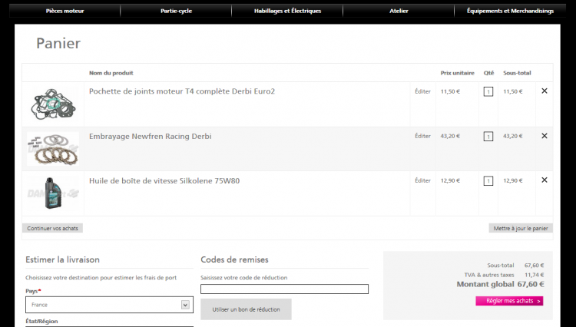Viewport: 576px width, 327px height.
Task: Edit quantity field for Pochette de joints
Action: click(x=488, y=92)
